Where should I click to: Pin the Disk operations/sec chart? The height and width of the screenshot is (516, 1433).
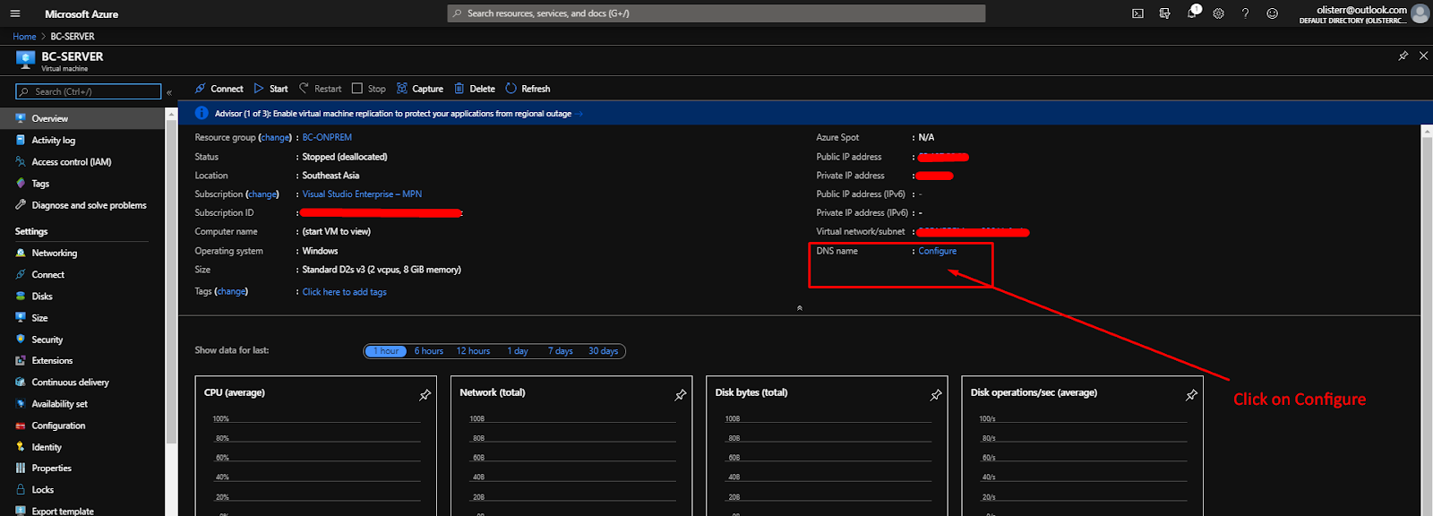pyautogui.click(x=1191, y=395)
